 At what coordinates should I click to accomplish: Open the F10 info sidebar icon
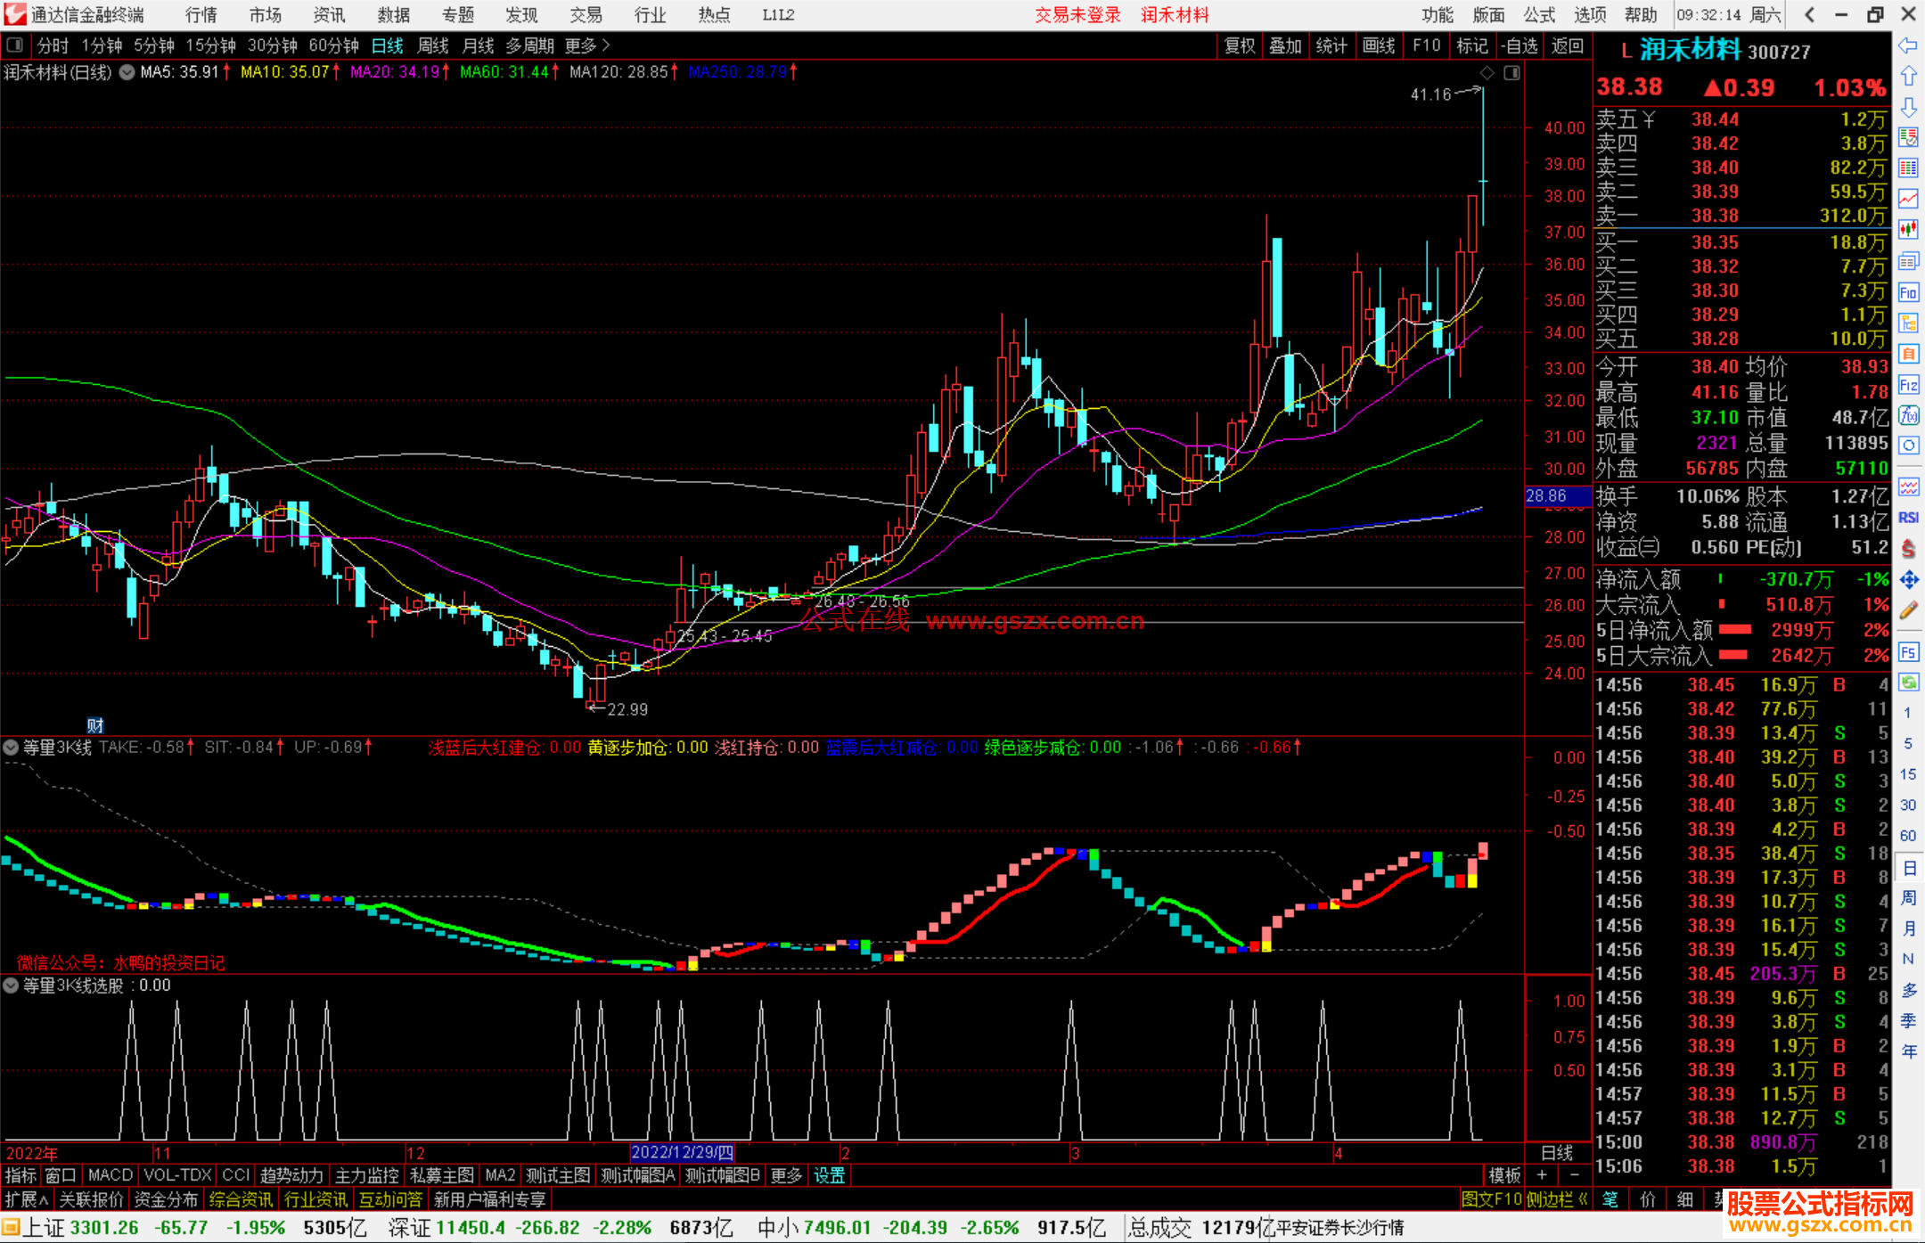[1908, 293]
